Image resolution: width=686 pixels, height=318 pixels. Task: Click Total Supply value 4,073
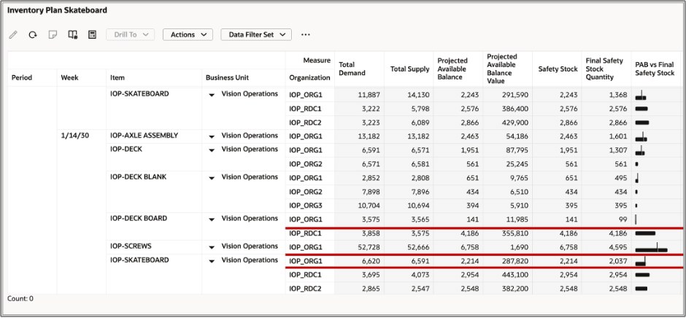(x=420, y=275)
